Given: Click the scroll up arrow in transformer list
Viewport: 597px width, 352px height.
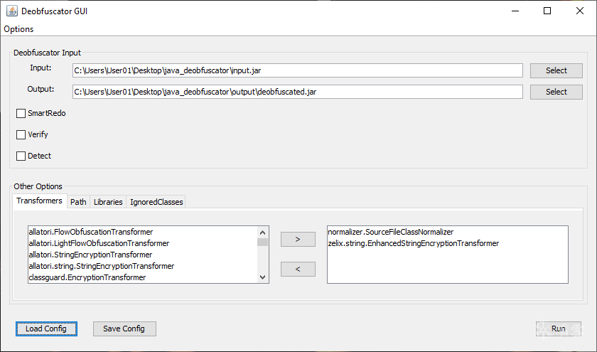Looking at the screenshot, I should point(262,232).
